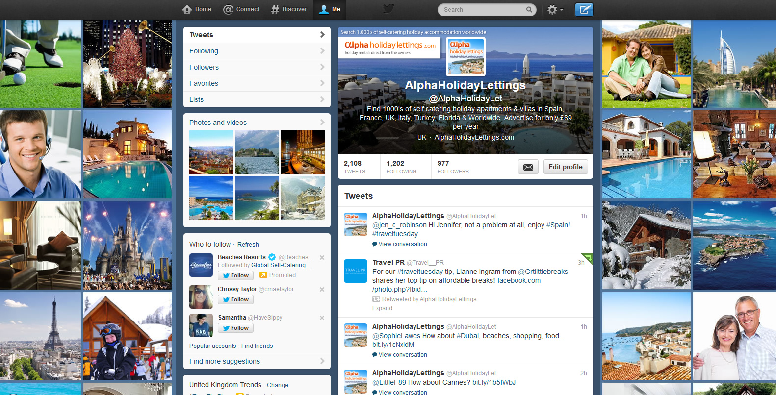Screen dimensions: 776x395
Task: Click Chrissy Taylor's avatar
Action: (201, 297)
